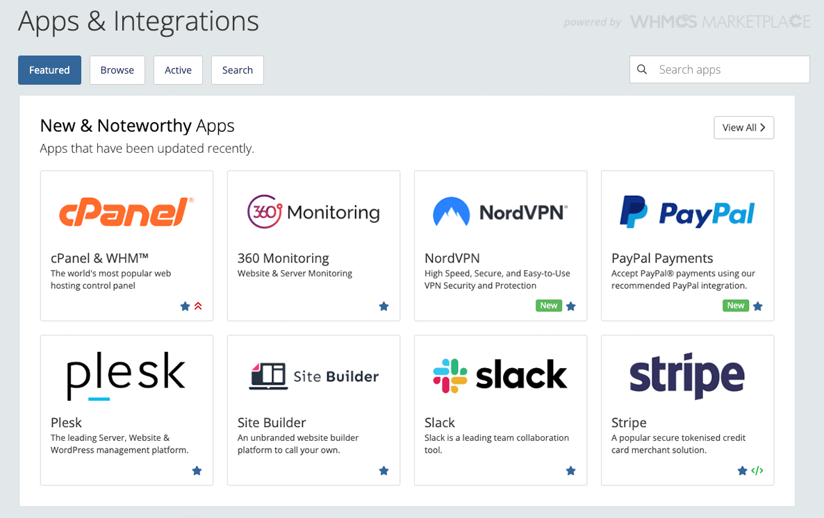This screenshot has width=824, height=518.
Task: Click the green developer code icon on Stripe card
Action: click(x=757, y=470)
